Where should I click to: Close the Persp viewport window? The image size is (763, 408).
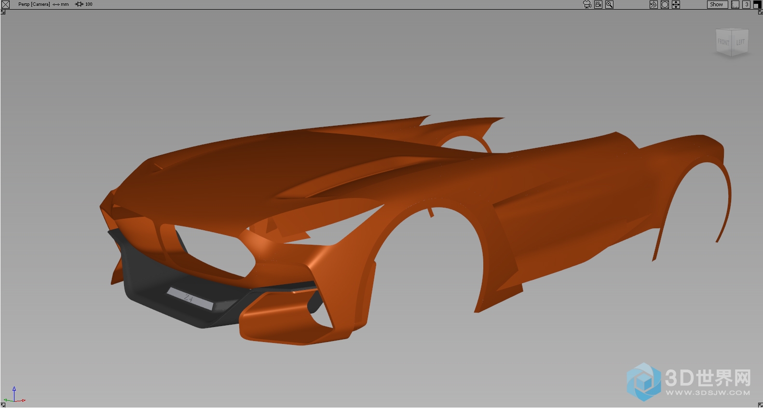tap(5, 4)
